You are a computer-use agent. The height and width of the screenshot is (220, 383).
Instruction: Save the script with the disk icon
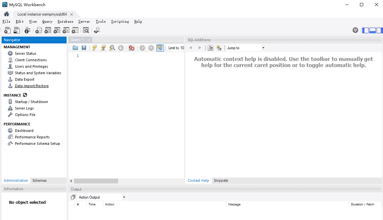84,48
